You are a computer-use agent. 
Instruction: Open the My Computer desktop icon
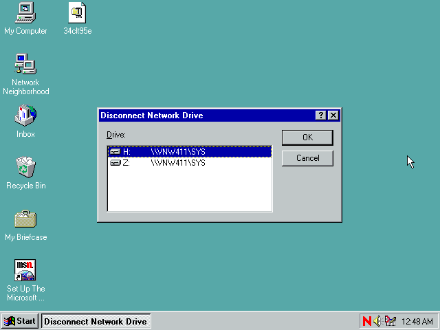(25, 12)
